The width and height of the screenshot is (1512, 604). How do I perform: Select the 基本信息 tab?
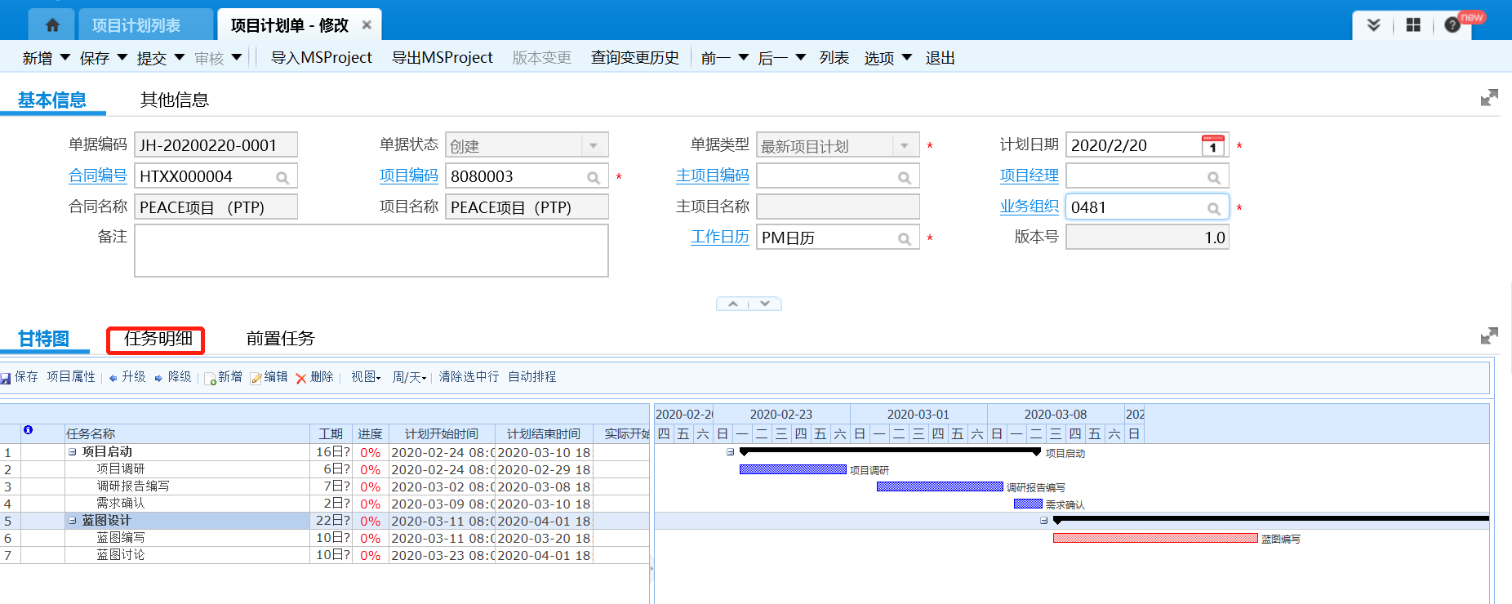coord(52,100)
